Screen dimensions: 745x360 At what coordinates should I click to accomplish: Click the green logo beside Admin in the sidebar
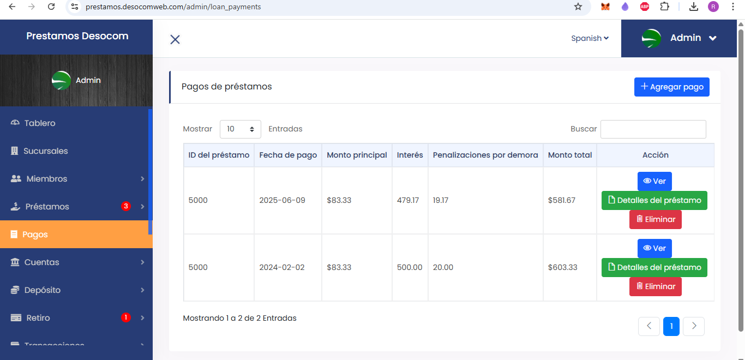[x=61, y=81]
